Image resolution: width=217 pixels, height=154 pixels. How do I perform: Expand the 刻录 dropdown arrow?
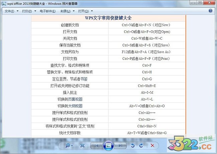click(74, 11)
